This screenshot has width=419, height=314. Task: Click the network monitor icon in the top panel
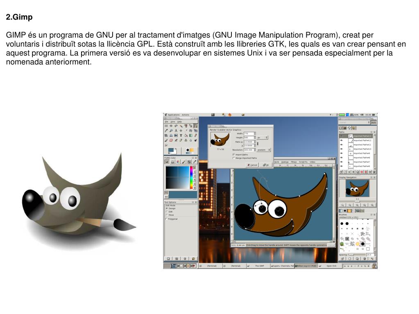[352, 115]
